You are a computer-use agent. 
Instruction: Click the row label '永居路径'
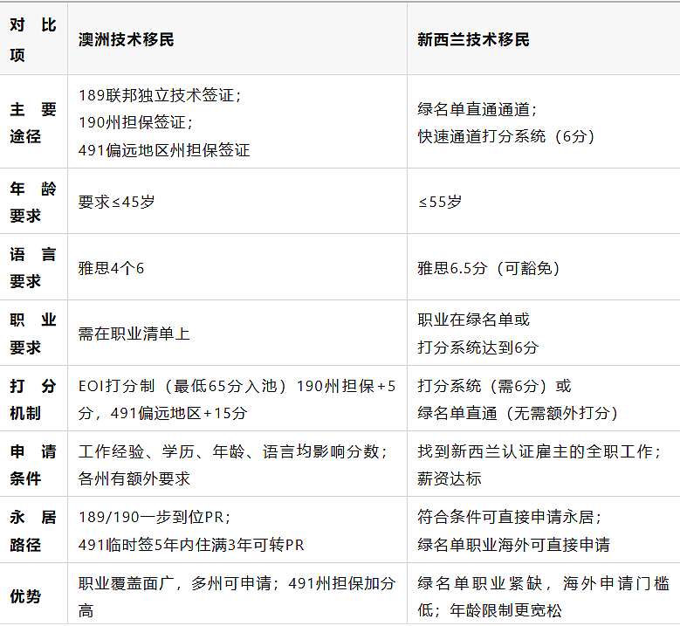point(33,531)
